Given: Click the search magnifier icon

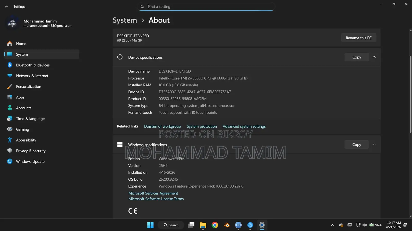Looking at the screenshot, I should pyautogui.click(x=142, y=7).
